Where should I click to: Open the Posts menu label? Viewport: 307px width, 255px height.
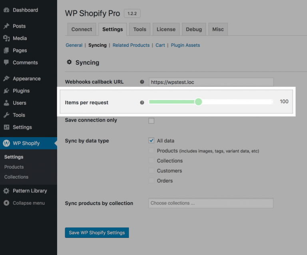tap(19, 26)
